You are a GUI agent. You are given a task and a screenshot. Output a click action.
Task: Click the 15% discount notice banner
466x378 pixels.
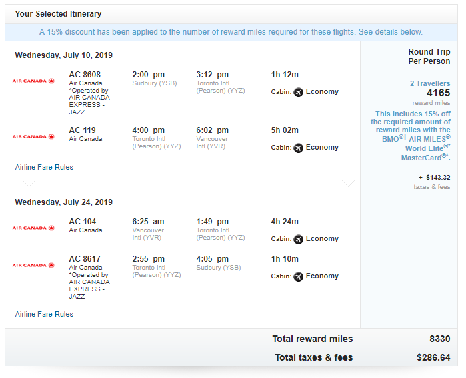[231, 32]
